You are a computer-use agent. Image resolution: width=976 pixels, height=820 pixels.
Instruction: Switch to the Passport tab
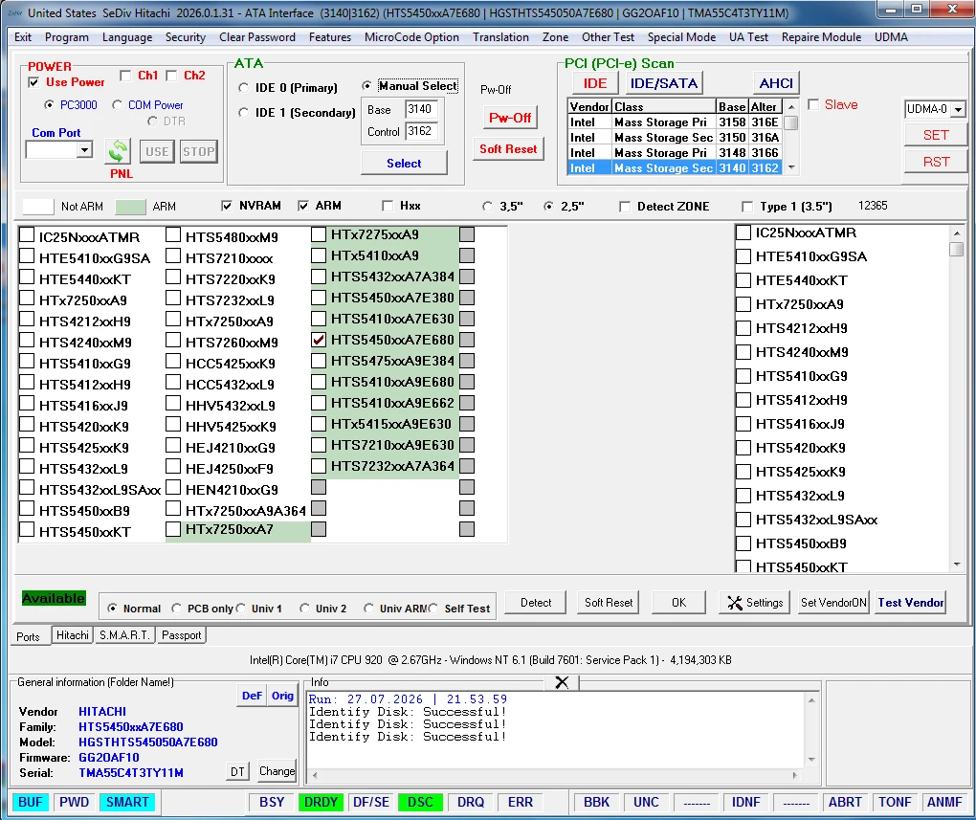tap(181, 635)
